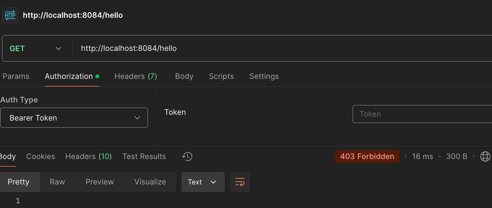Image resolution: width=492 pixels, height=208 pixels.
Task: Select the Raw view button
Action: (x=57, y=182)
